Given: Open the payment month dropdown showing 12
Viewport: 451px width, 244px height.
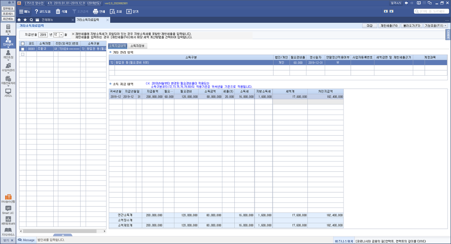Looking at the screenshot, I should click(61, 34).
